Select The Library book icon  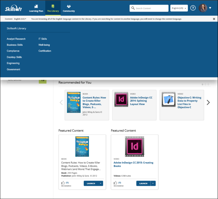click(x=53, y=6)
